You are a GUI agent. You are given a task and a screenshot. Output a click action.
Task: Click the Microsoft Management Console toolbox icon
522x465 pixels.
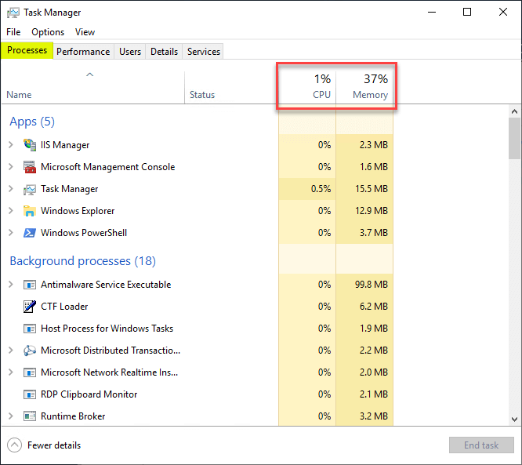click(30, 167)
